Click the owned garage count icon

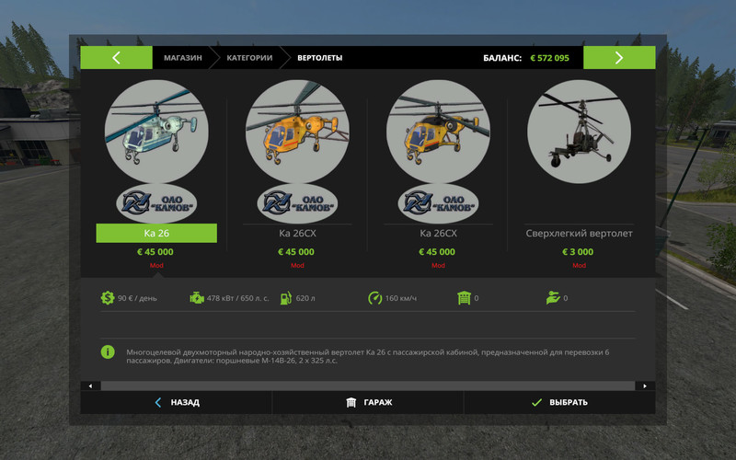465,298
